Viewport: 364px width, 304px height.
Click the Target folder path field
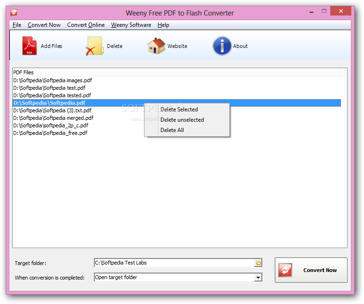pyautogui.click(x=174, y=263)
